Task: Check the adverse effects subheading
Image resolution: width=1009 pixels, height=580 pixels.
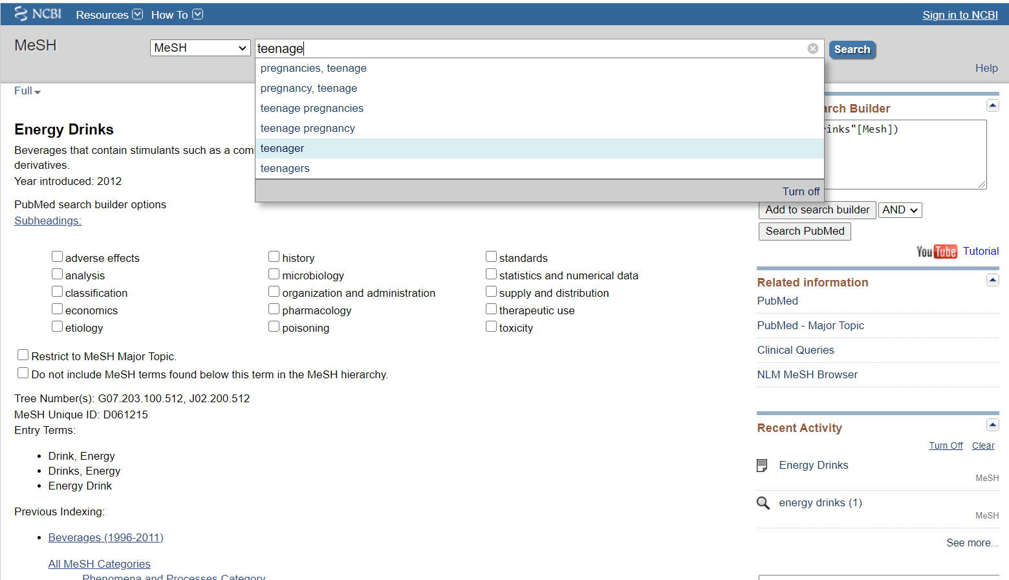Action: point(58,257)
